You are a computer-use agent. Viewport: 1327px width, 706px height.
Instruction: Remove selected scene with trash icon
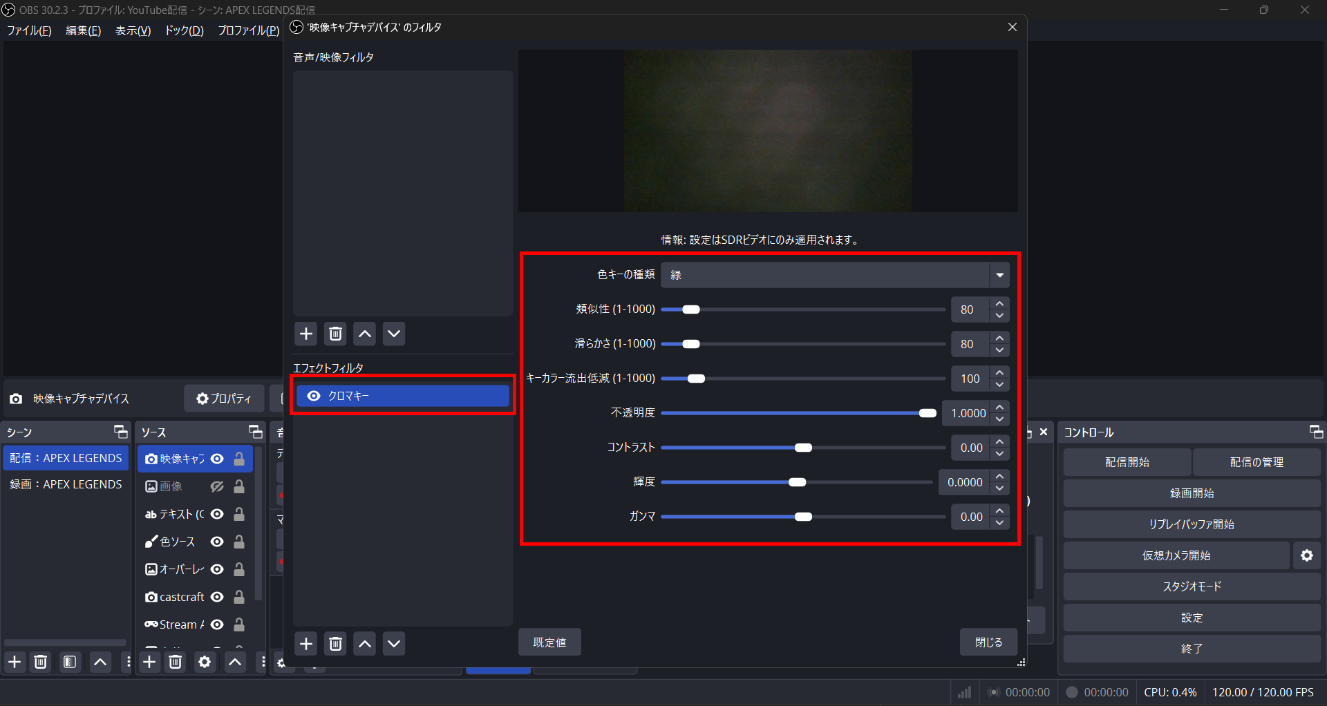coord(41,662)
